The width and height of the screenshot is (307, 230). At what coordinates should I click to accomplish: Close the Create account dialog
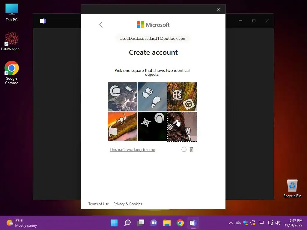coord(219,9)
